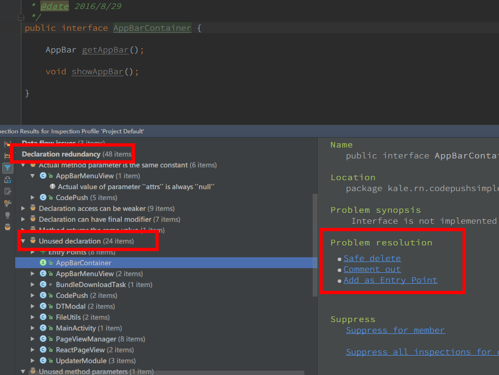Collapse Actual method parameter is the same constant
The width and height of the screenshot is (499, 375).
23,165
